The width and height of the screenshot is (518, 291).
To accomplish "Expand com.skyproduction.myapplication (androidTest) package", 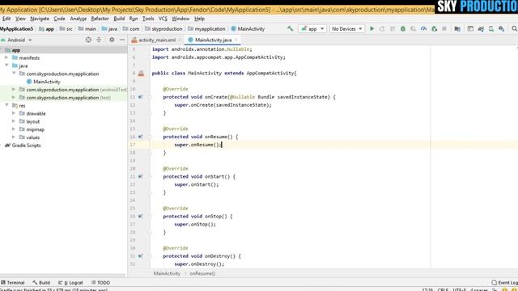I will pyautogui.click(x=14, y=90).
